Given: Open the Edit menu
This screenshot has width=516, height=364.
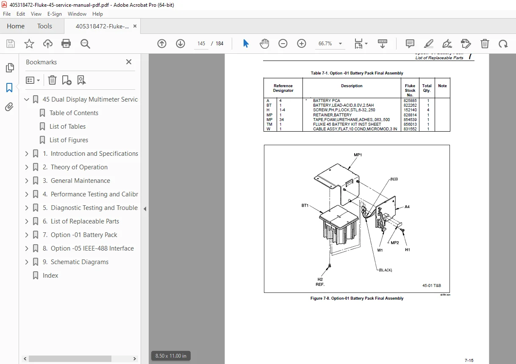Looking at the screenshot, I should coord(21,14).
